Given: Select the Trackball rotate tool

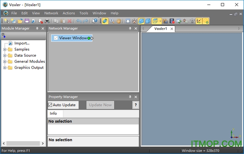Looking at the screenshot, I should pyautogui.click(x=105, y=21).
